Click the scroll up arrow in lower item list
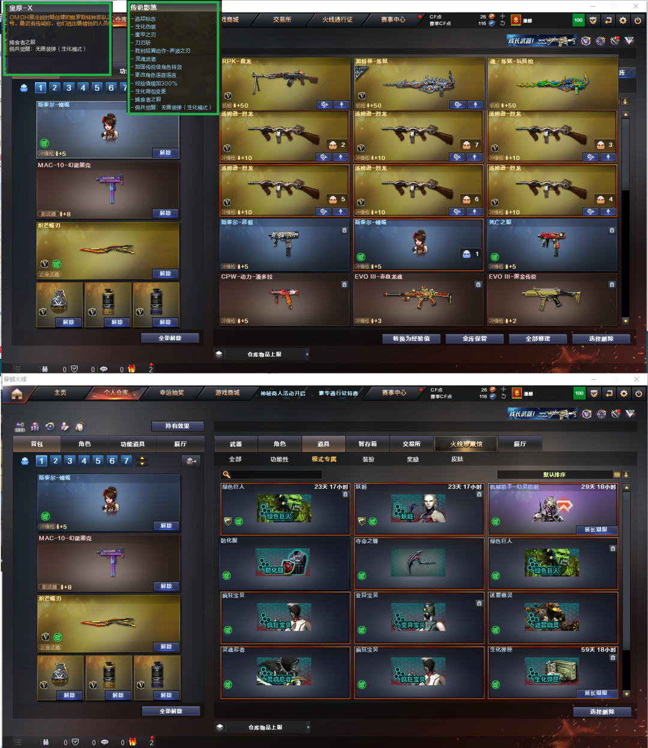Screen dimensions: 648x748 coord(626,488)
